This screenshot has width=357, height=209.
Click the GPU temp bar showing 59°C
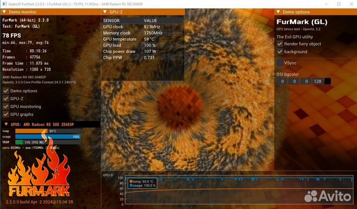coord(48,131)
